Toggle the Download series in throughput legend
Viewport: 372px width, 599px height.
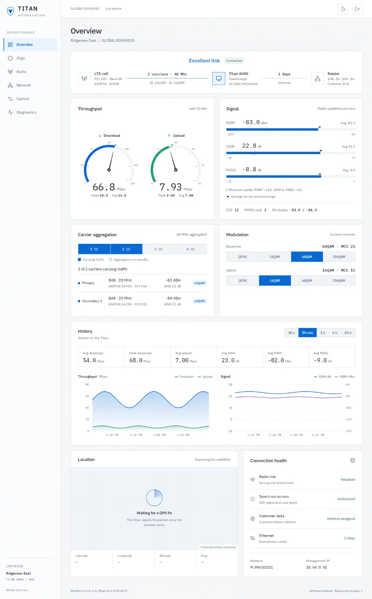(x=184, y=377)
